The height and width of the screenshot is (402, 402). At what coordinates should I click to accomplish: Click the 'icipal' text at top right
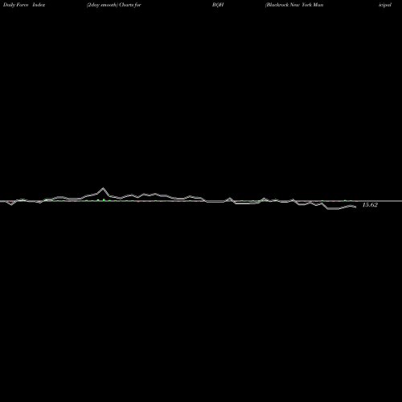385,5
